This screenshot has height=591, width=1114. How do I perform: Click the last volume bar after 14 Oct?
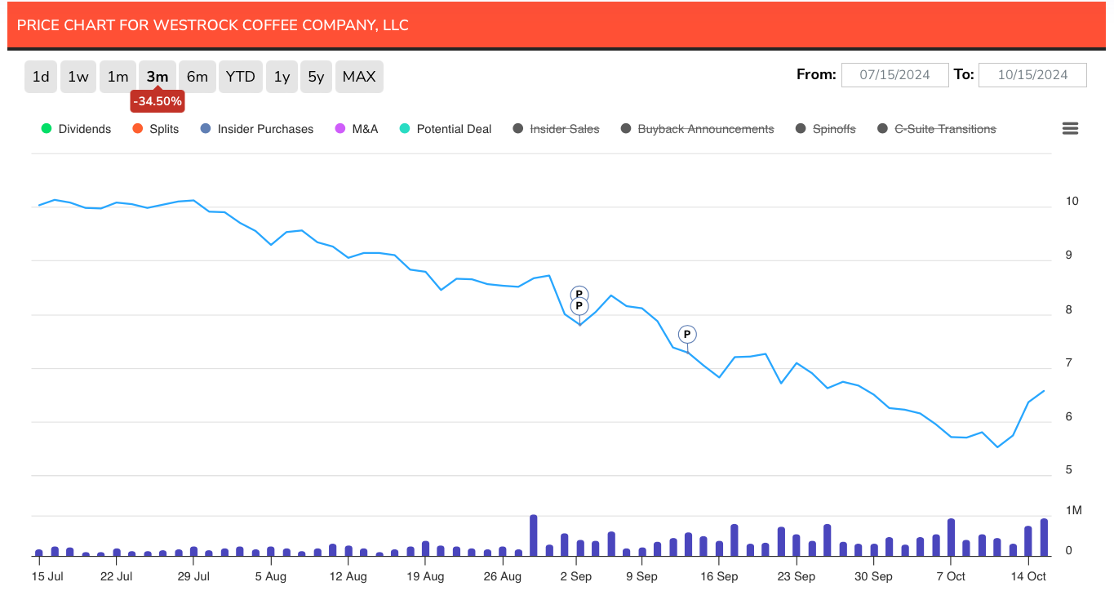1044,538
